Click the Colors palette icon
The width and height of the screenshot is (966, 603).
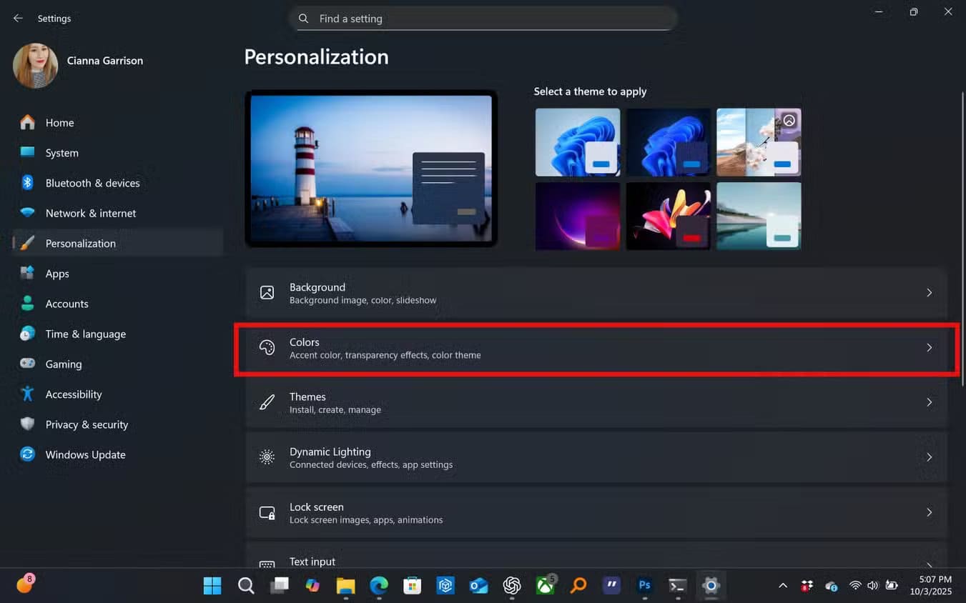[267, 348]
